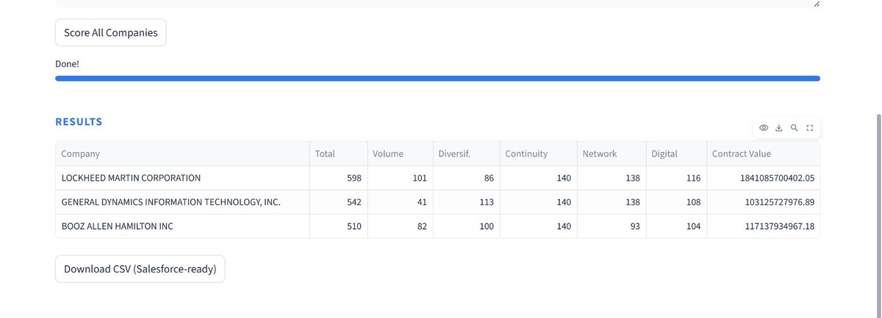The width and height of the screenshot is (882, 318).
Task: Select contract value 103125727976.89 cell
Action: point(763,202)
